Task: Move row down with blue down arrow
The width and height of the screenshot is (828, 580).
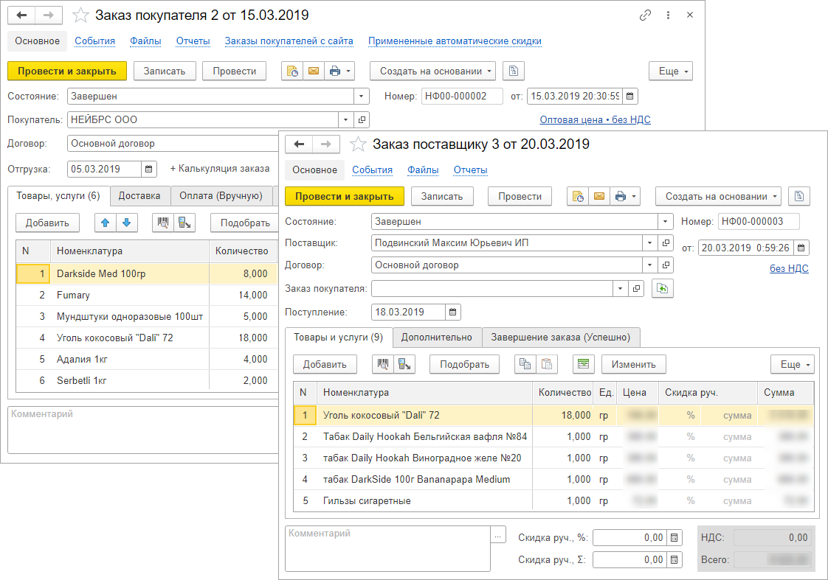Action: pos(127,223)
